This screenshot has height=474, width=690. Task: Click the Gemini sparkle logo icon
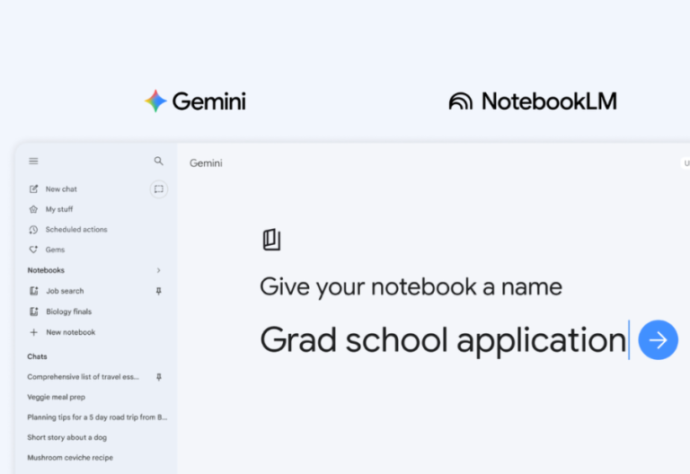tap(155, 101)
